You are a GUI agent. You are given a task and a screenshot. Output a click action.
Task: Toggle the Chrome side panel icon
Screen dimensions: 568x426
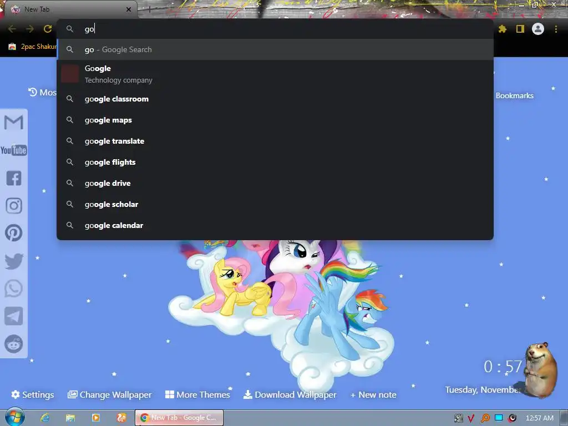[x=520, y=29]
